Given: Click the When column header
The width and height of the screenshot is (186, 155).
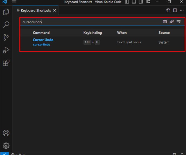Looking at the screenshot, I should (x=122, y=33).
